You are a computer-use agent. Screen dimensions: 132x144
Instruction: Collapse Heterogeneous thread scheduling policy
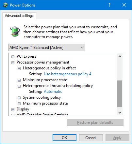(x=19, y=86)
